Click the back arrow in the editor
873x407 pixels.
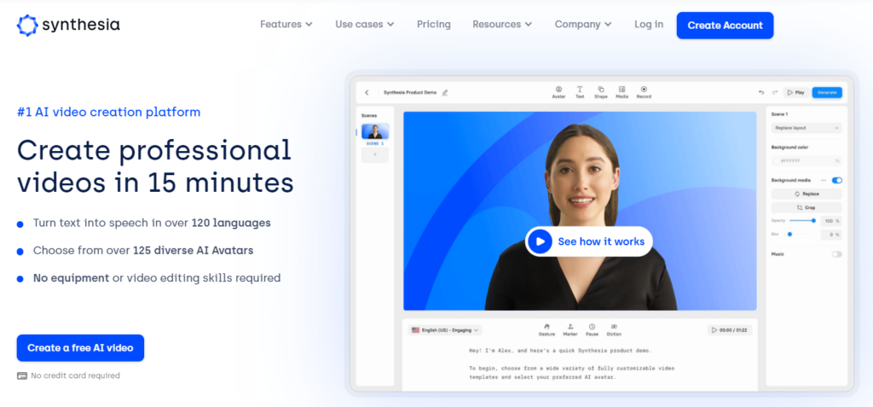(367, 92)
